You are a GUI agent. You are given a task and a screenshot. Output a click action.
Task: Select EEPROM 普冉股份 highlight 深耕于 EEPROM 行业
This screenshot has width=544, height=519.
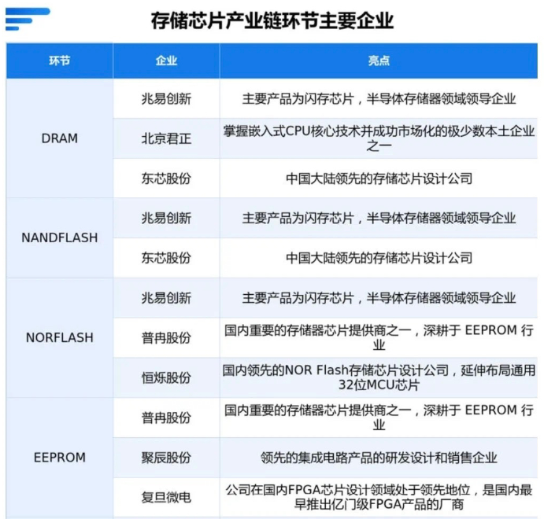click(379, 417)
